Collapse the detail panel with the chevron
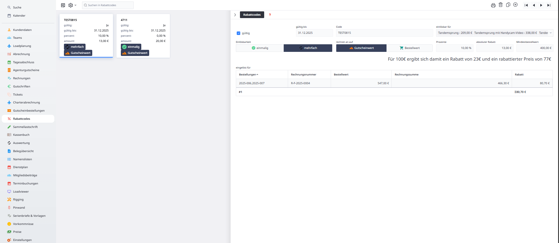 pyautogui.click(x=235, y=15)
